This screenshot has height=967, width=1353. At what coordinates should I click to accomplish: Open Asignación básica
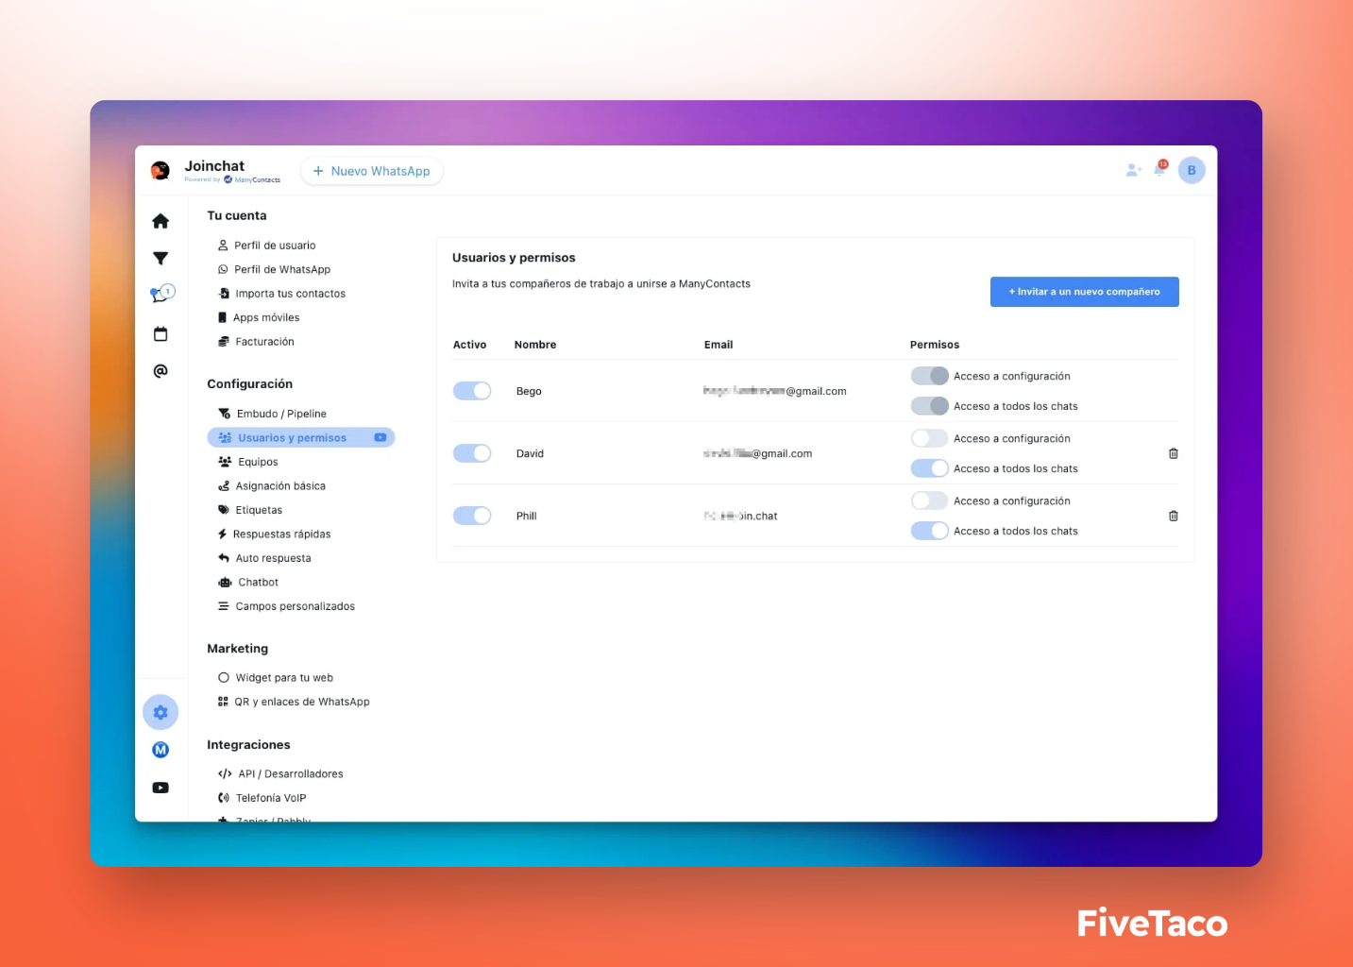pos(272,486)
